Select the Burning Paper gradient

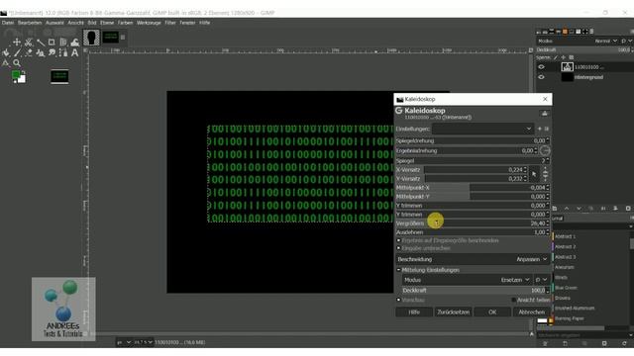[x=569, y=318]
